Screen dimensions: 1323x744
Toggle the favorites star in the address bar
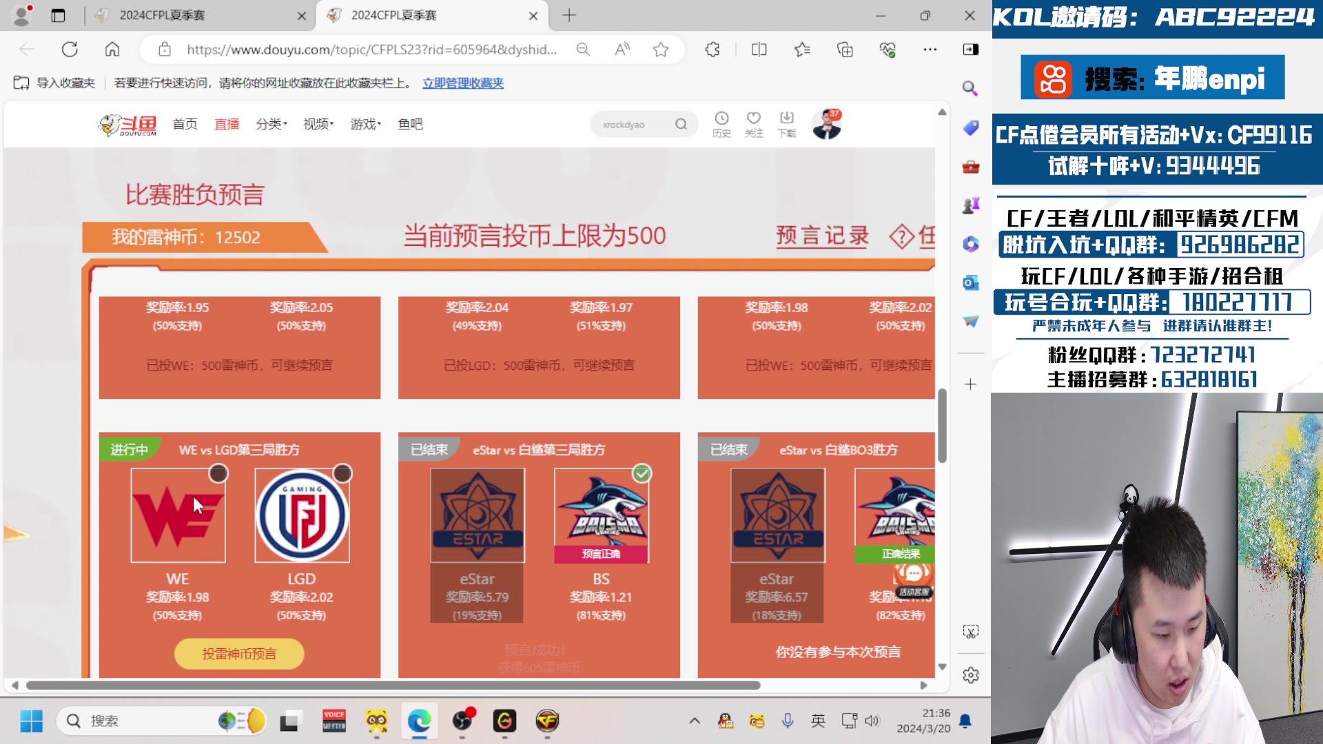(660, 49)
